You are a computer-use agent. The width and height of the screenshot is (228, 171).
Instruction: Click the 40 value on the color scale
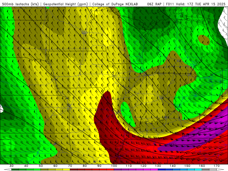click(26, 166)
